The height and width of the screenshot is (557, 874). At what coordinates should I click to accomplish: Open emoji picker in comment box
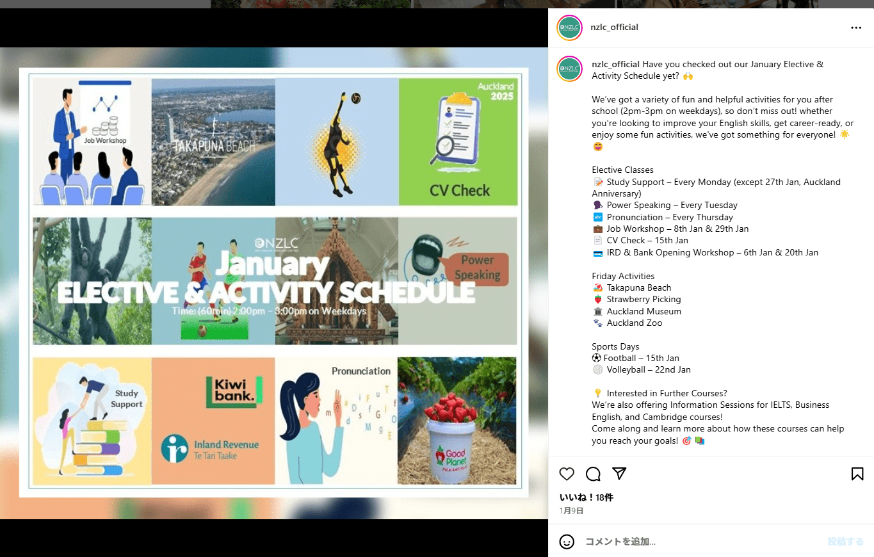coord(567,542)
